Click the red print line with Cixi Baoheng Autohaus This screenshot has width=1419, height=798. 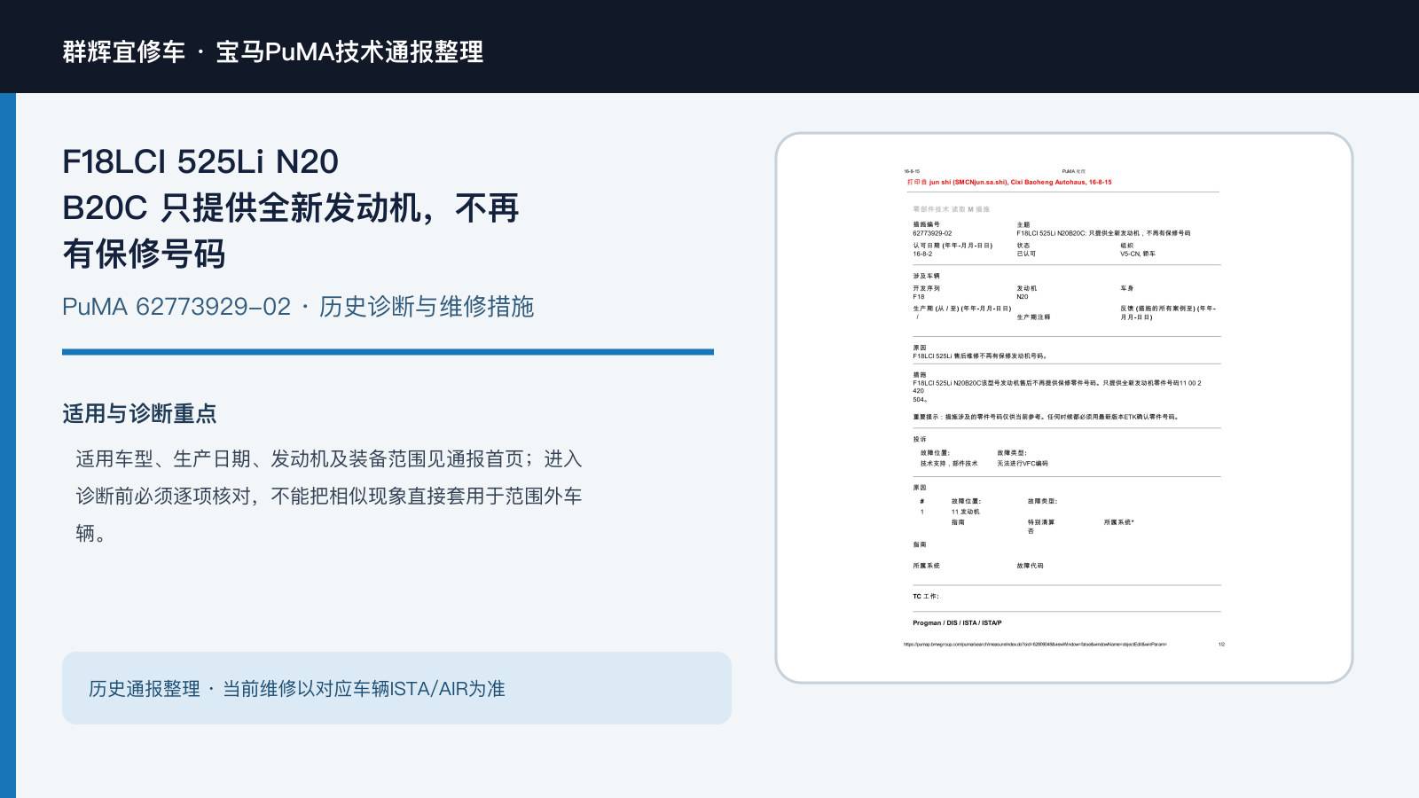[1009, 182]
